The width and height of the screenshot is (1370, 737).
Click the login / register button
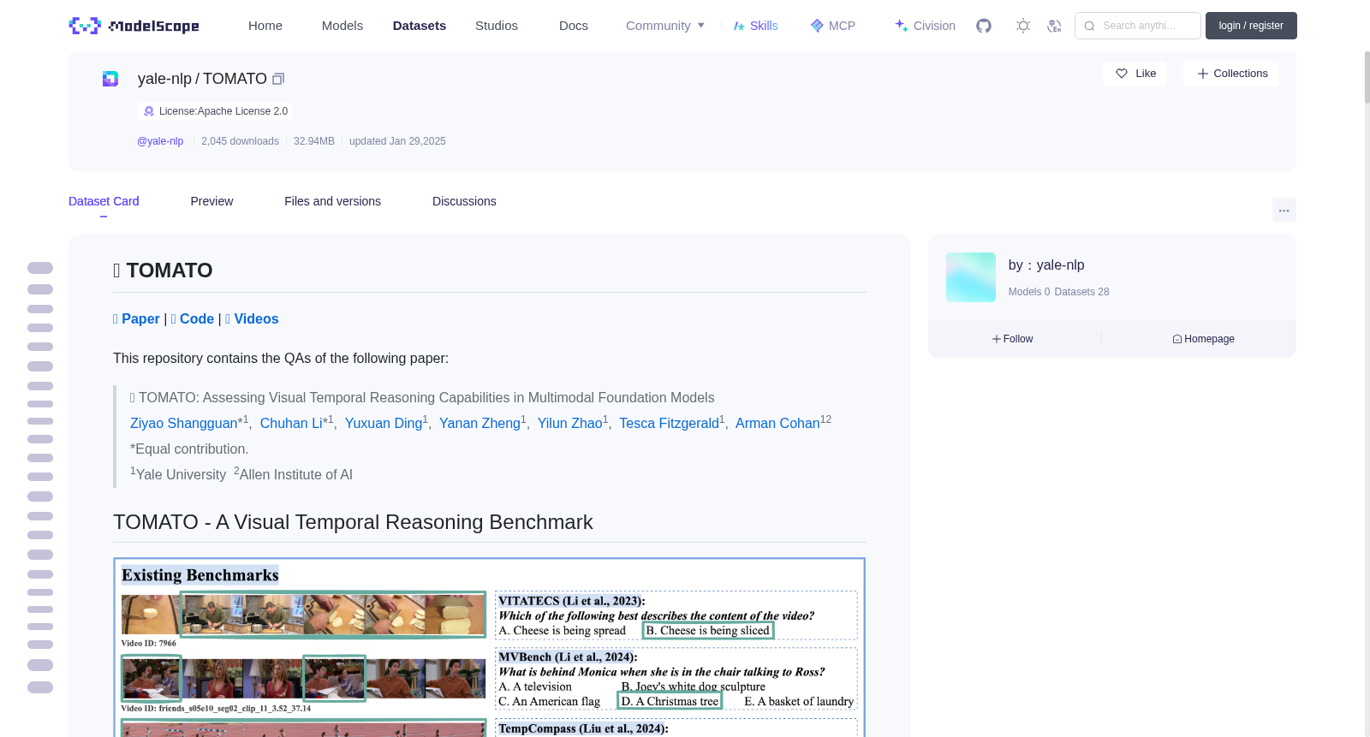tap(1251, 26)
